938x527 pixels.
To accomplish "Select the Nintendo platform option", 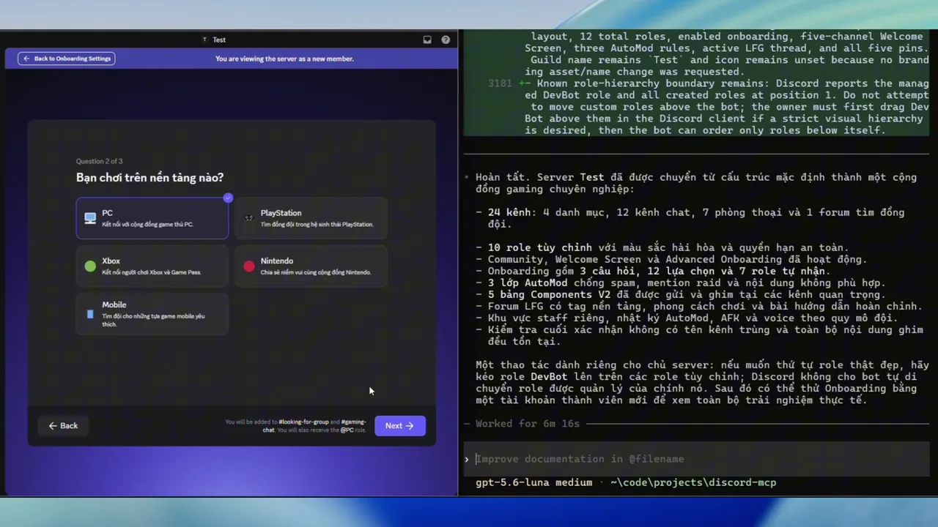I will tap(311, 266).
